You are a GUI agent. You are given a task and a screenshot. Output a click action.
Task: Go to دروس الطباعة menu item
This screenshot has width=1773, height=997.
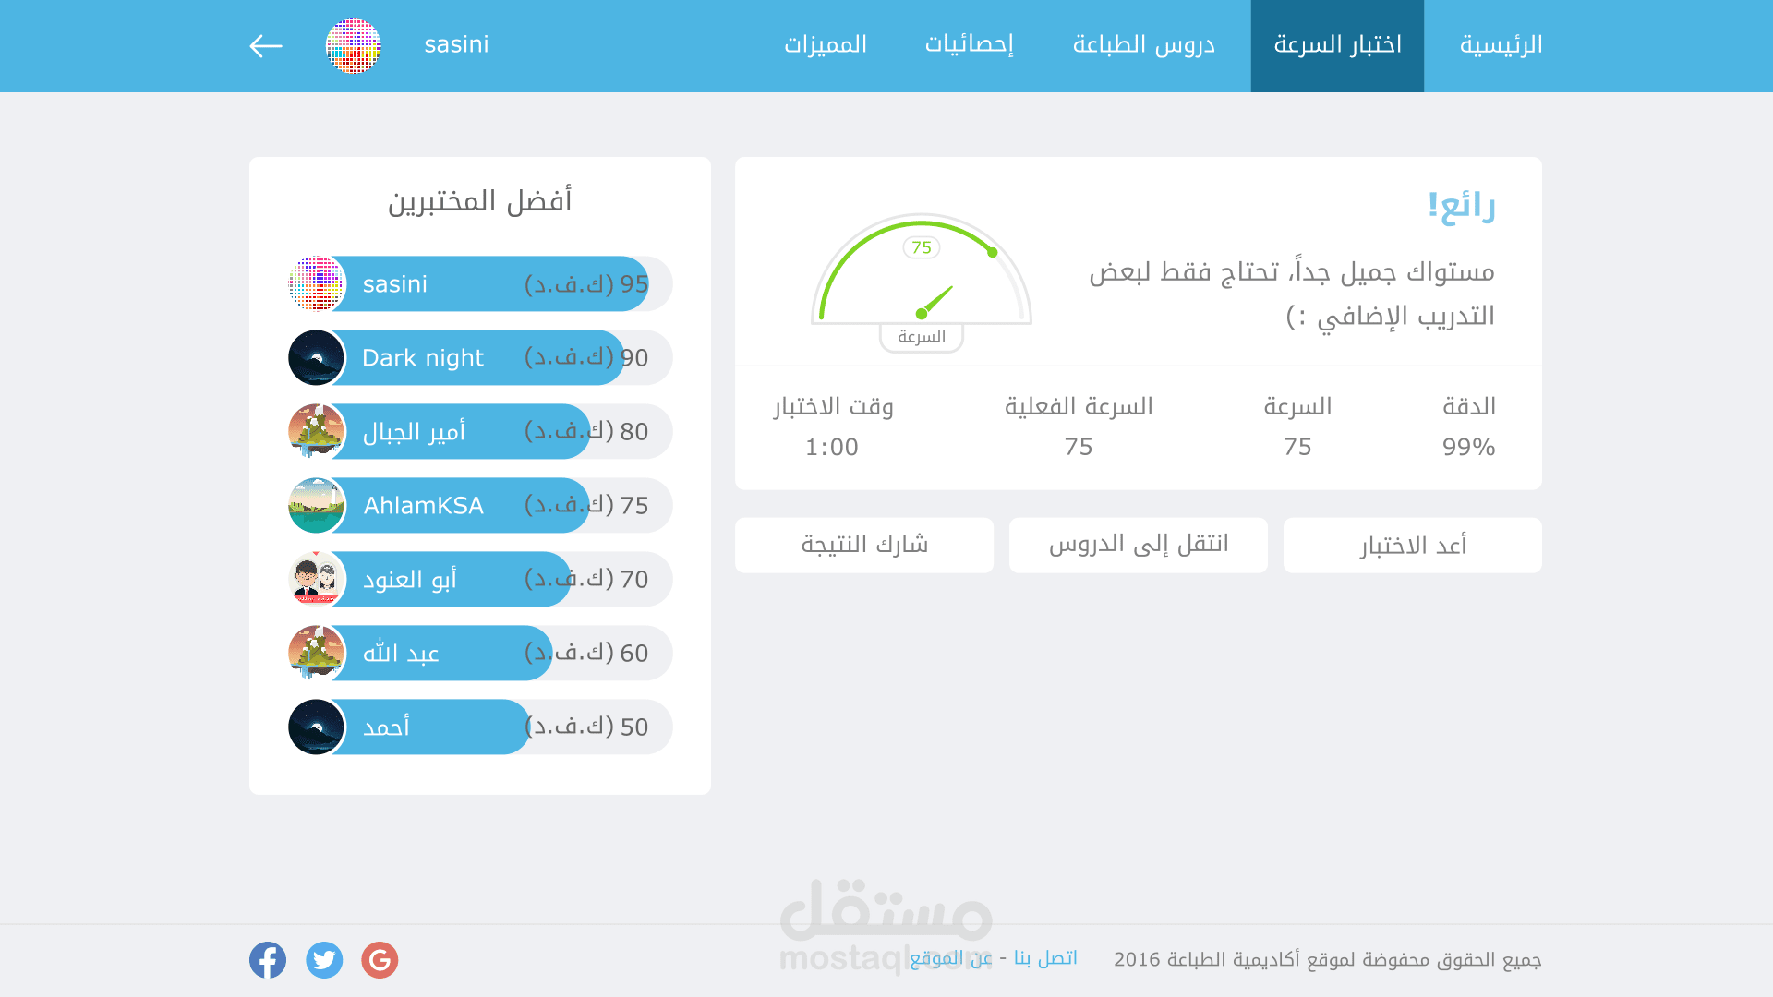(1143, 46)
